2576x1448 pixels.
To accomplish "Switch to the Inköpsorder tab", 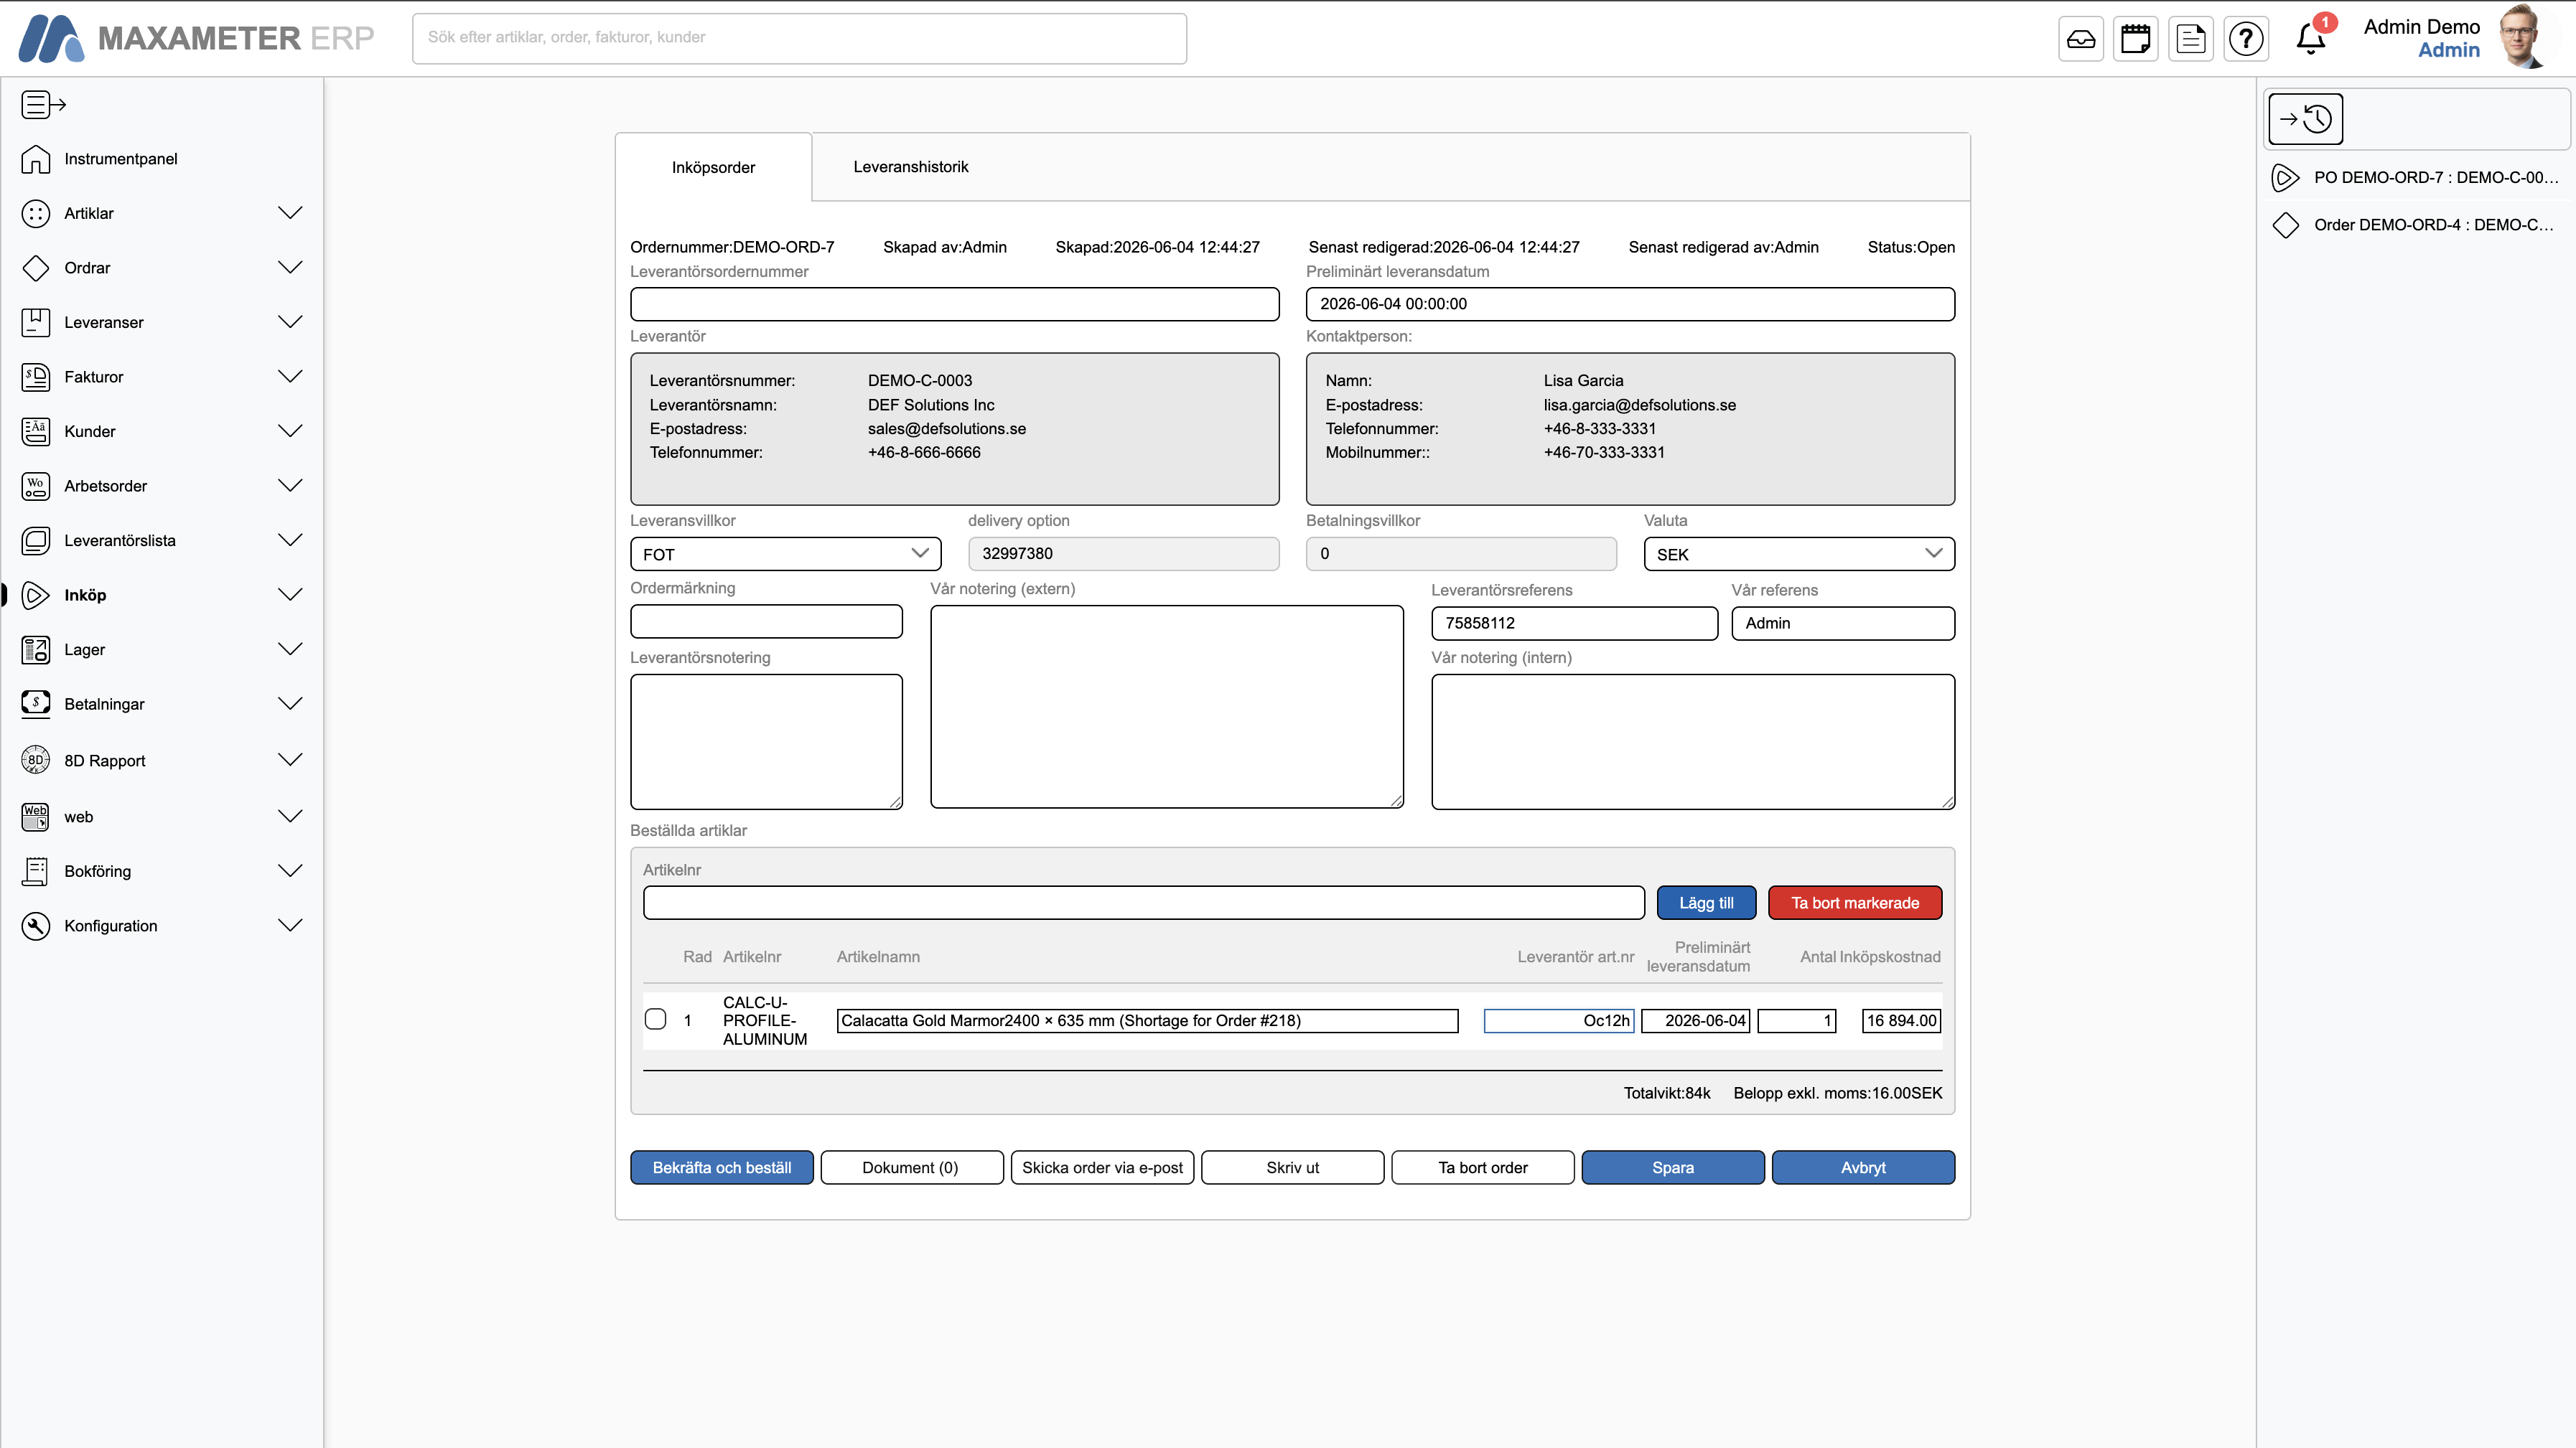I will pos(713,167).
